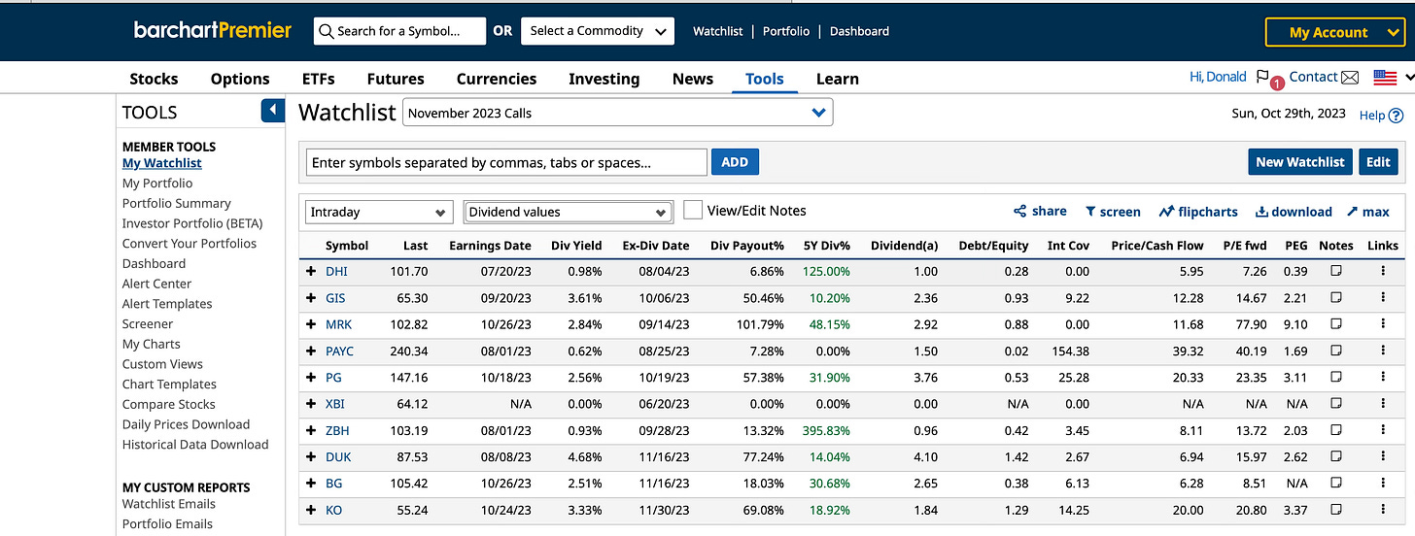Open links menu dots for ZBH
The width and height of the screenshot is (1415, 536).
[1382, 430]
